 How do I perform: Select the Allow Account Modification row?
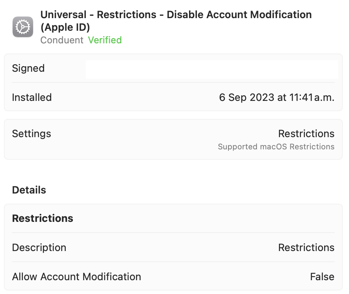click(76, 277)
